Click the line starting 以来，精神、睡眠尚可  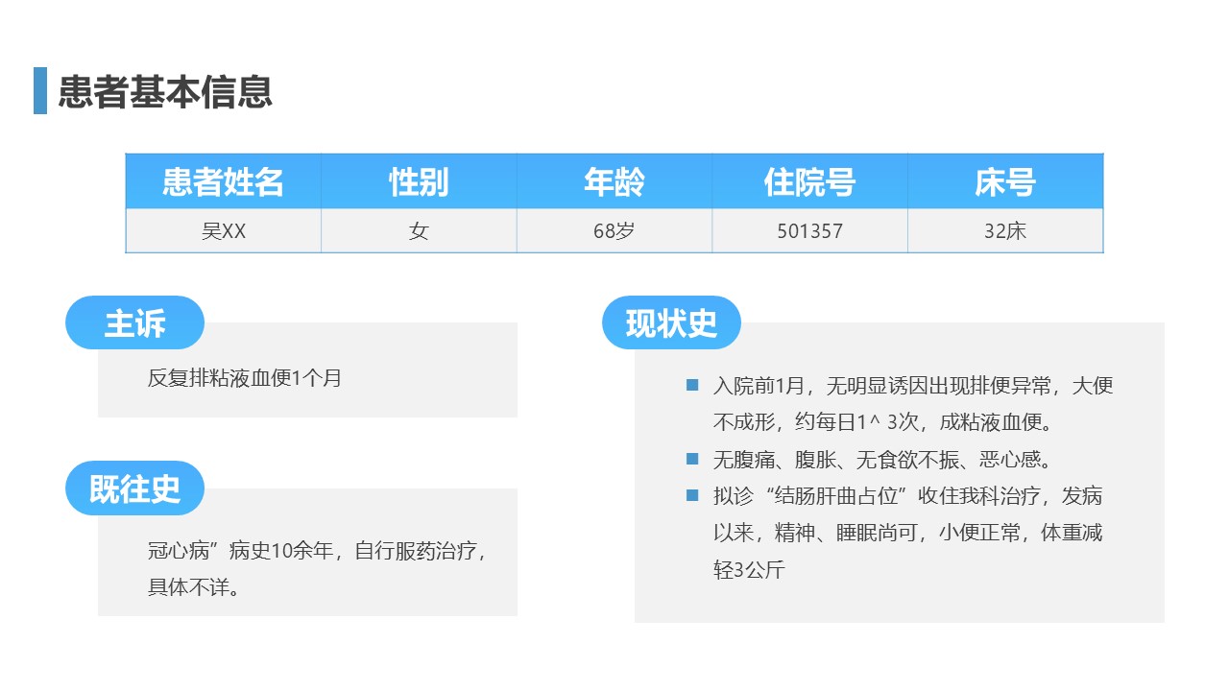tap(907, 533)
